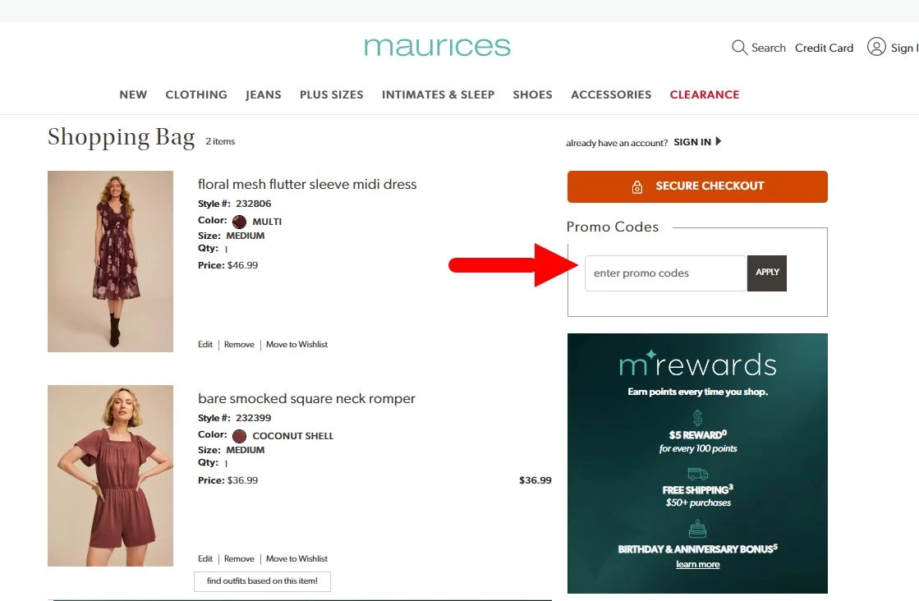Click Edit for the smocked romper
This screenshot has width=919, height=601.
pos(205,559)
